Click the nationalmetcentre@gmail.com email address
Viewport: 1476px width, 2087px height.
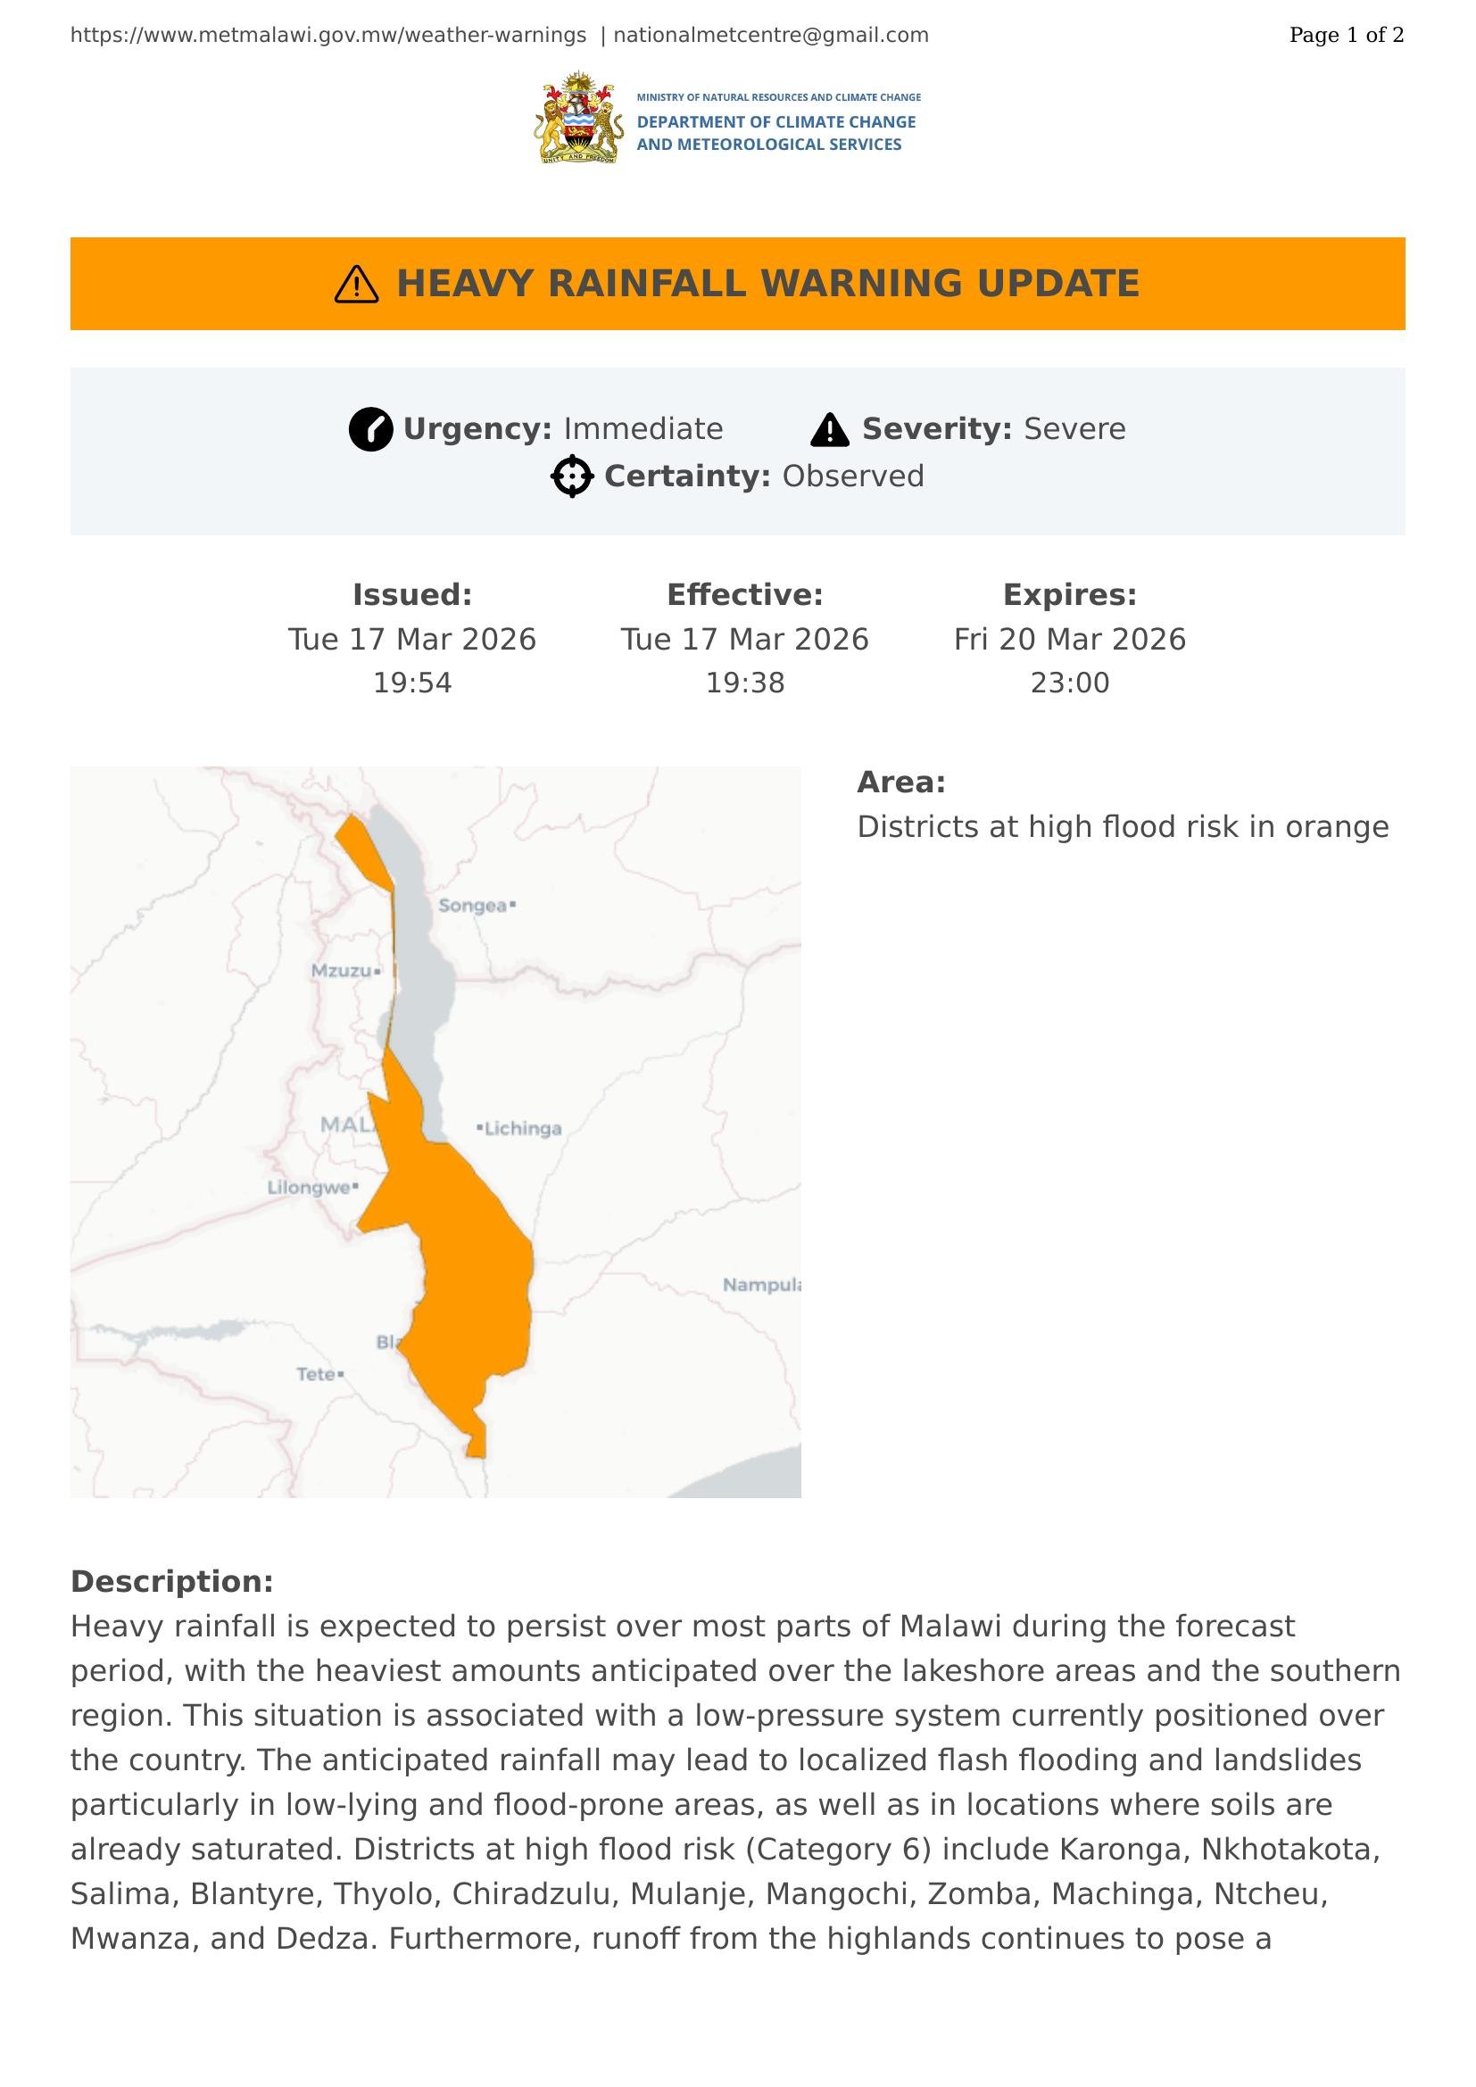[771, 36]
